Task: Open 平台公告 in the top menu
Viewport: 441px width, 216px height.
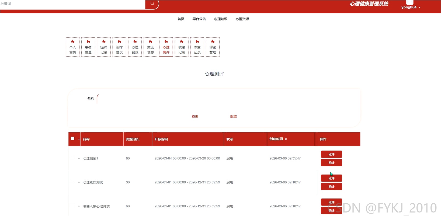Action: click(199, 19)
